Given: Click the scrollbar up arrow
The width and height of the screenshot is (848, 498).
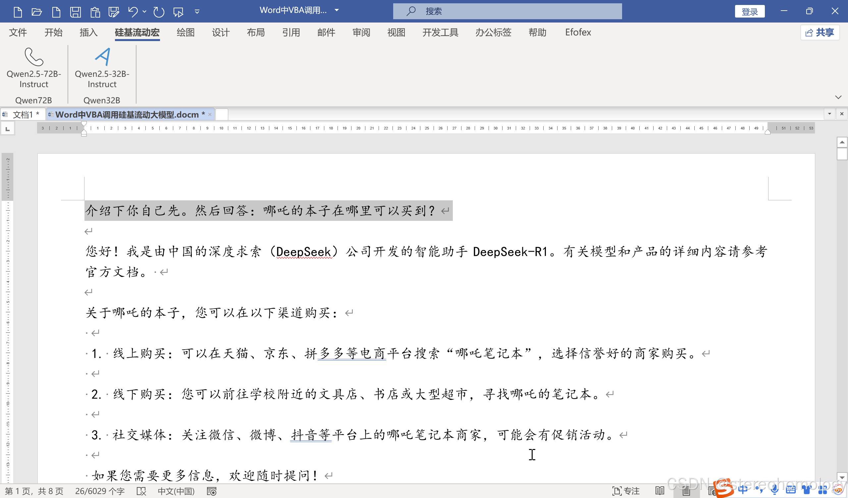Looking at the screenshot, I should (x=842, y=142).
